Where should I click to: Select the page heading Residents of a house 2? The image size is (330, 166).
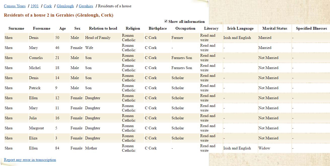point(59,15)
